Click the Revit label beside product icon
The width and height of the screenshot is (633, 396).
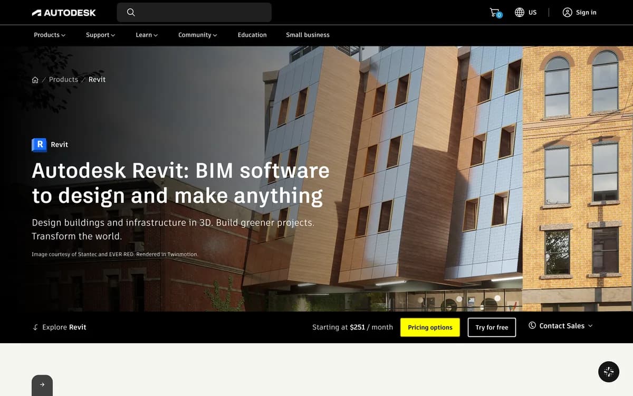point(59,145)
